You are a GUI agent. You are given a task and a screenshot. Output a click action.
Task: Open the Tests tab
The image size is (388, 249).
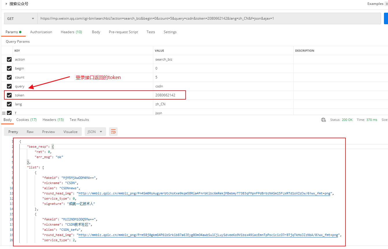151,32
